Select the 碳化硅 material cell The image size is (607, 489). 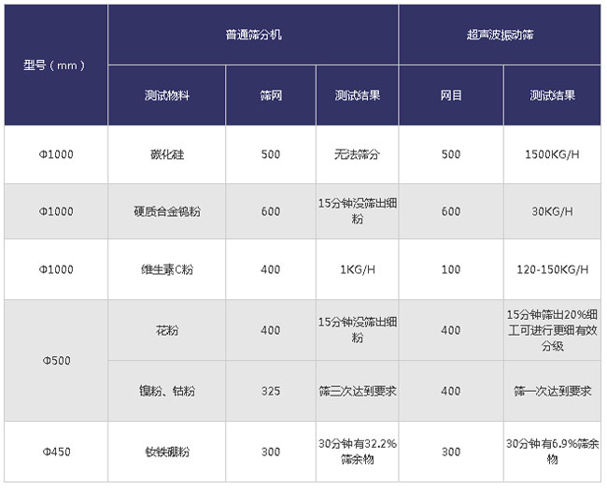click(x=166, y=154)
